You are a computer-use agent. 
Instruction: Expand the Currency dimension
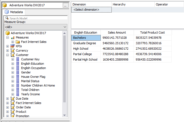(x=7, y=51)
